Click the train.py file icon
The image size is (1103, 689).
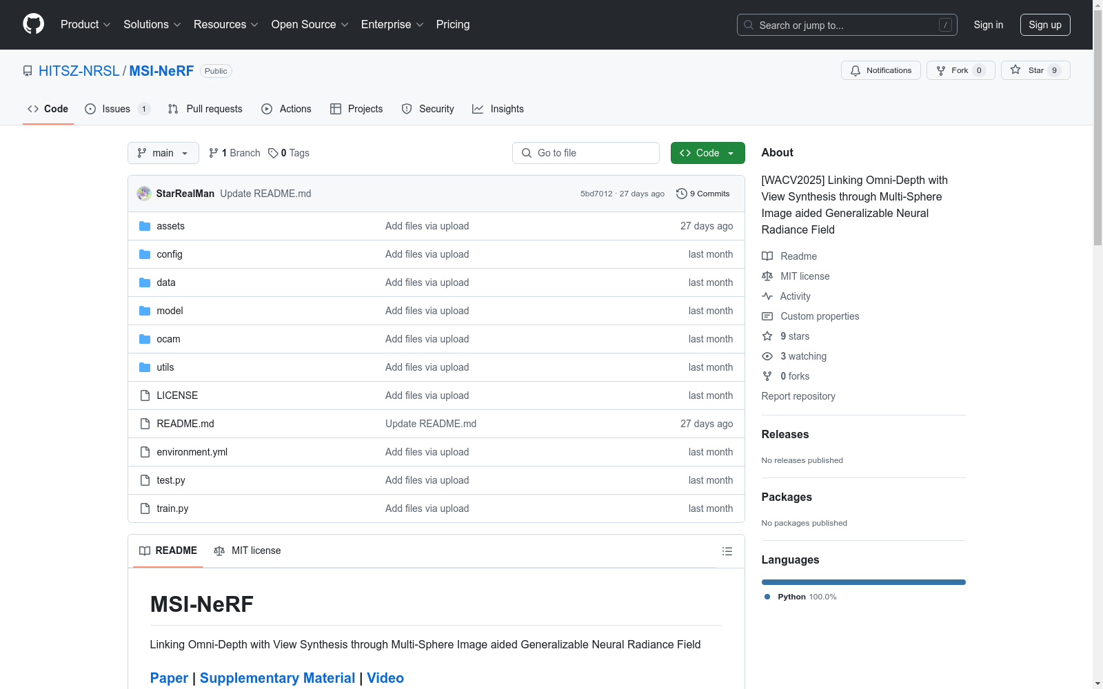[145, 508]
